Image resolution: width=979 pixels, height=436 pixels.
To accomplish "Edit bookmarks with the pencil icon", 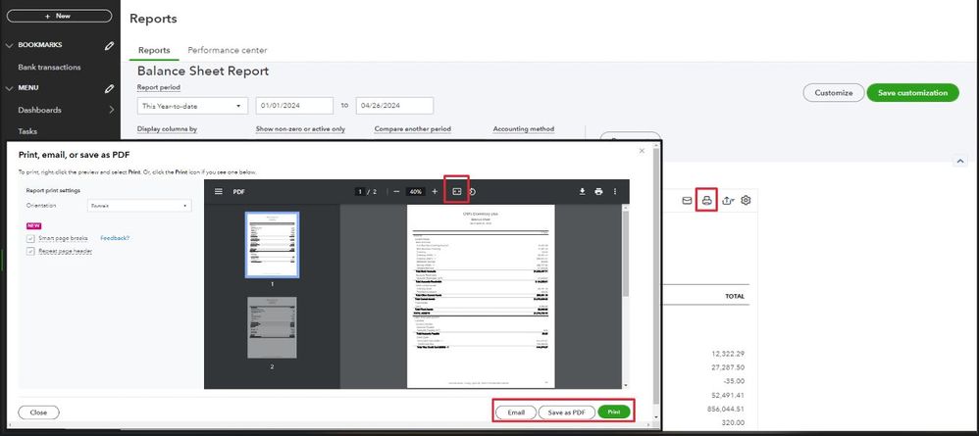I will tap(109, 45).
